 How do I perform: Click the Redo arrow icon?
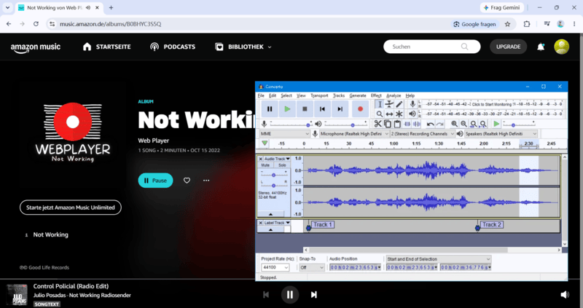[x=440, y=124]
